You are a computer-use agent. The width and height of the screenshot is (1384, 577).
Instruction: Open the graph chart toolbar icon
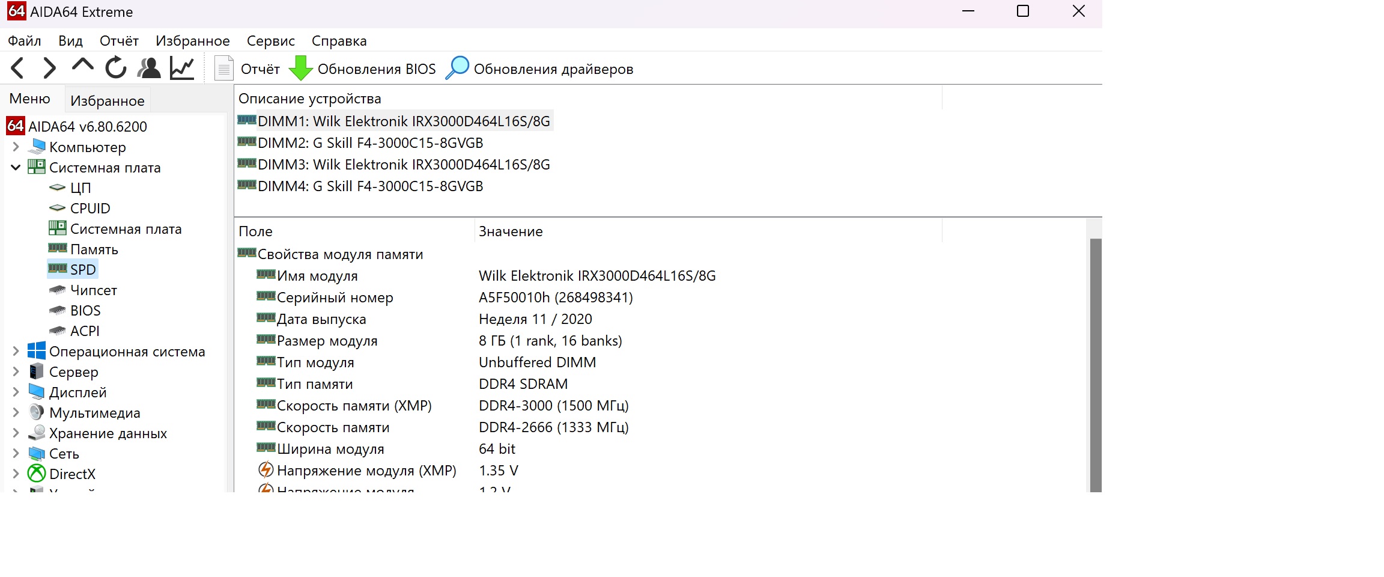pos(182,68)
